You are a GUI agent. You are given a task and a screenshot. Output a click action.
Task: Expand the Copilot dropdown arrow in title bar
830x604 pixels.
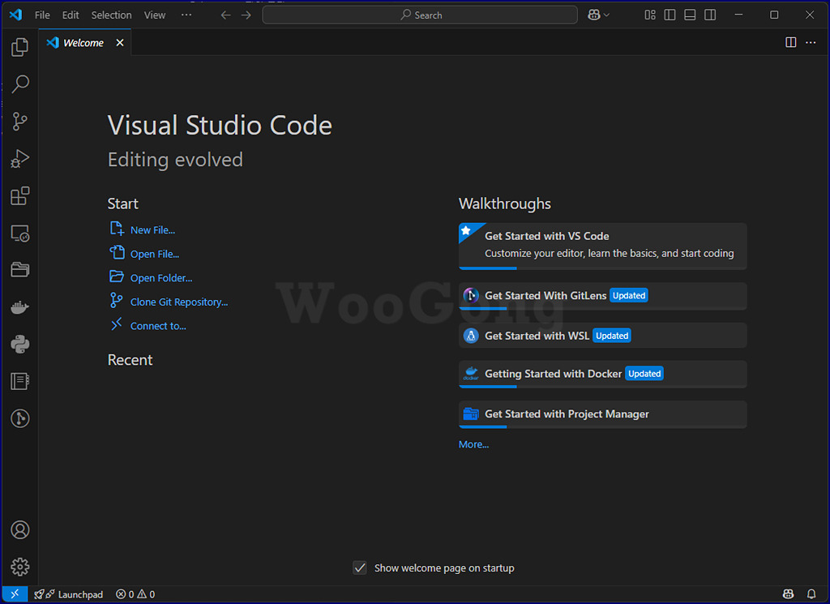tap(606, 15)
